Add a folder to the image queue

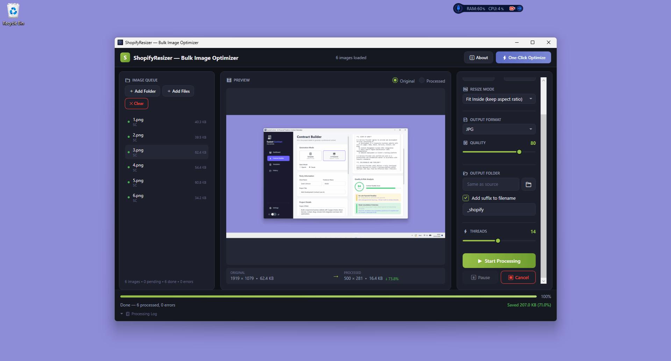click(x=142, y=91)
